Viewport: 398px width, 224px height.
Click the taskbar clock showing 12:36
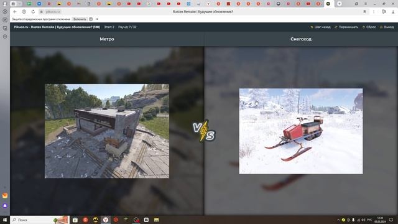coord(380,220)
